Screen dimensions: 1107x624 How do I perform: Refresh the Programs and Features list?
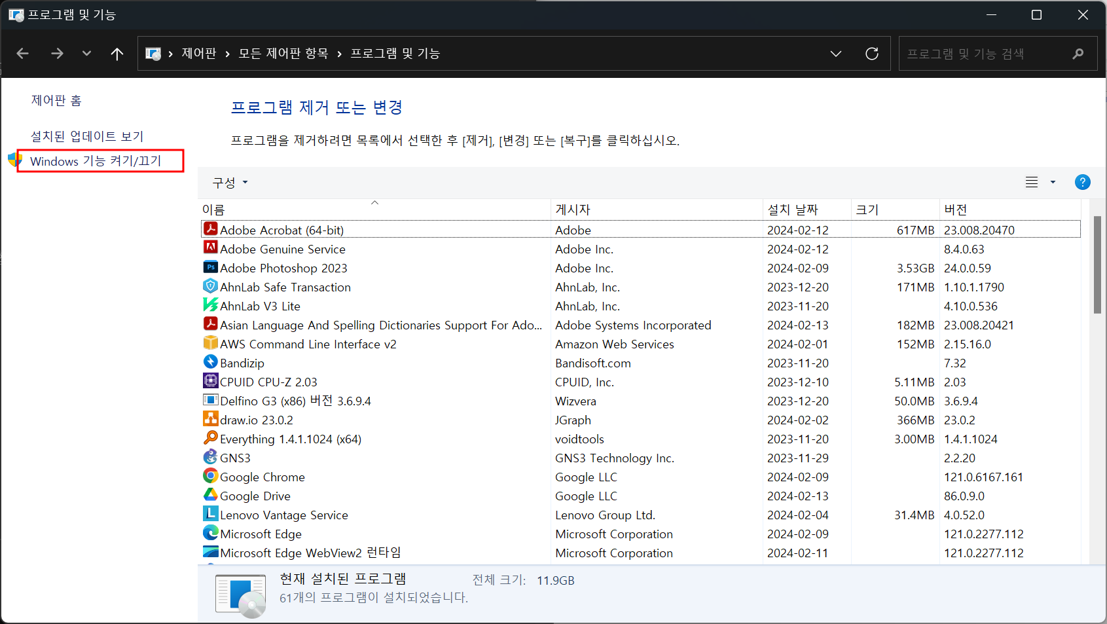(872, 54)
